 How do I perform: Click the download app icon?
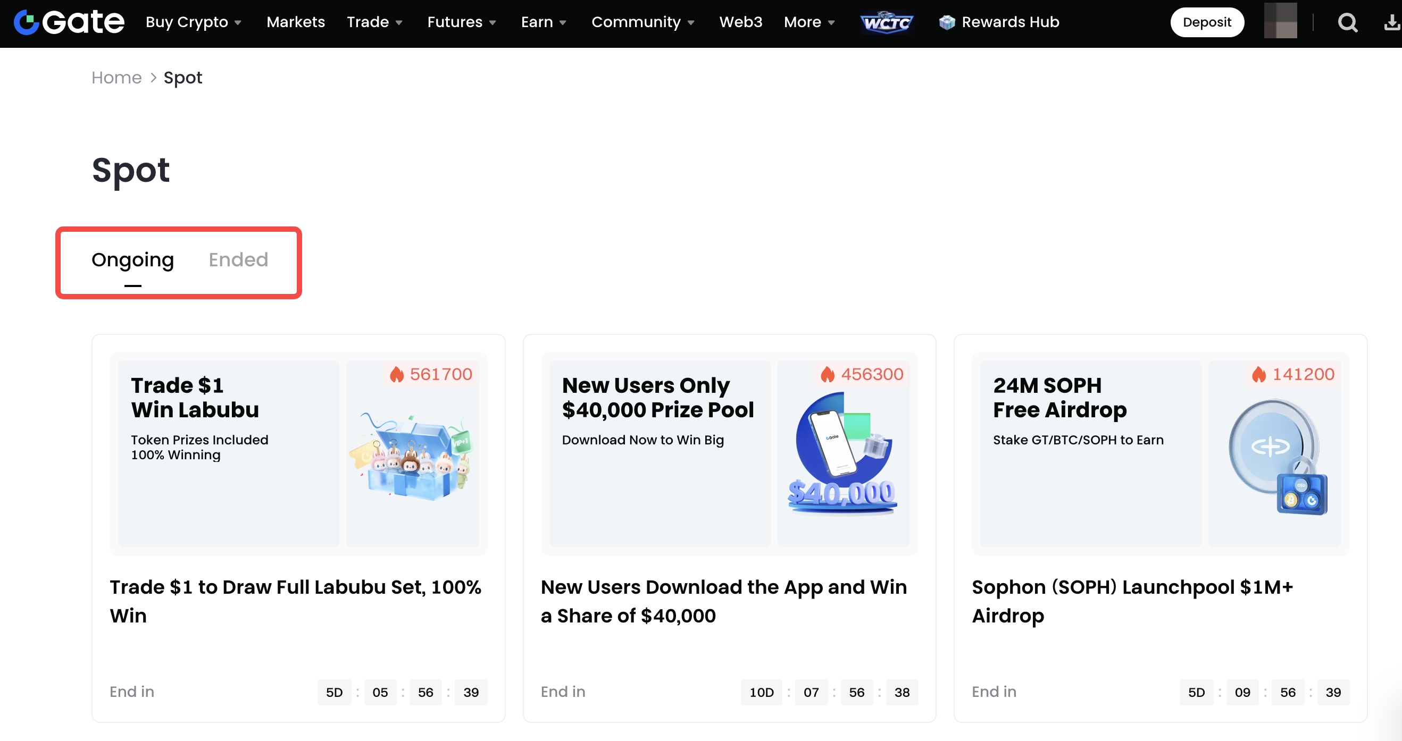(x=1391, y=23)
